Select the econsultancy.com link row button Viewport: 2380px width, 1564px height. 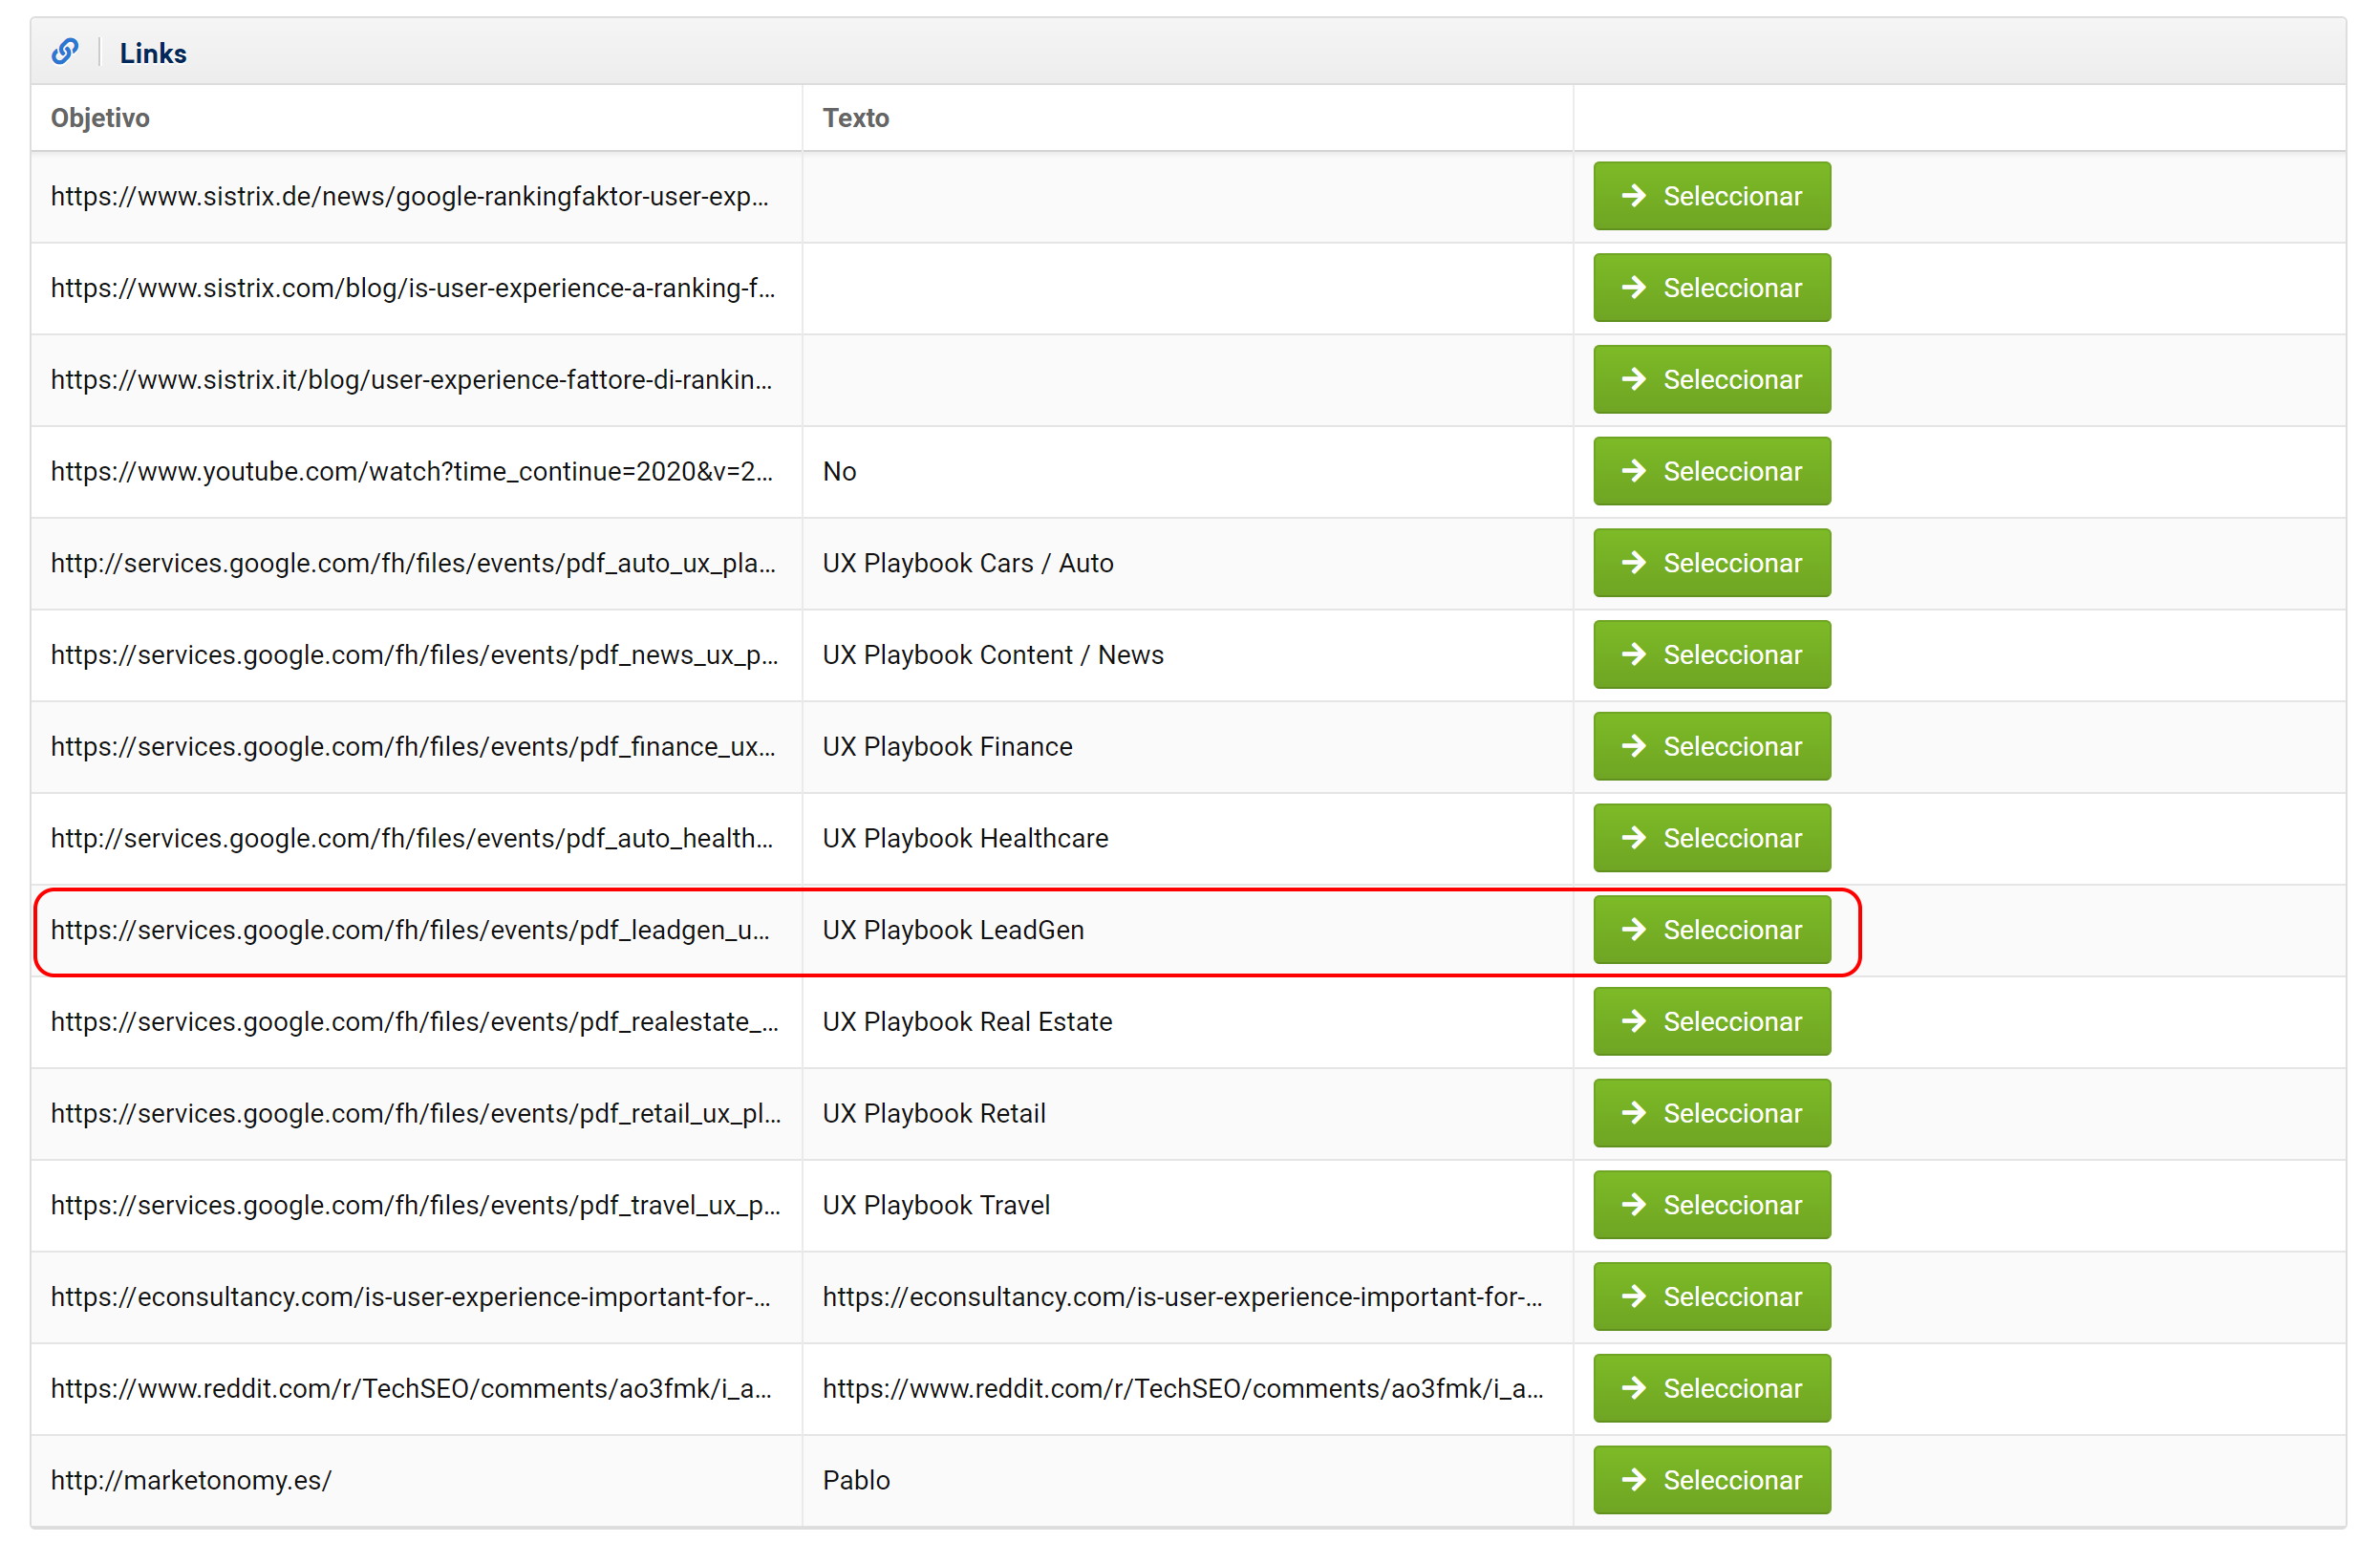click(x=1711, y=1297)
